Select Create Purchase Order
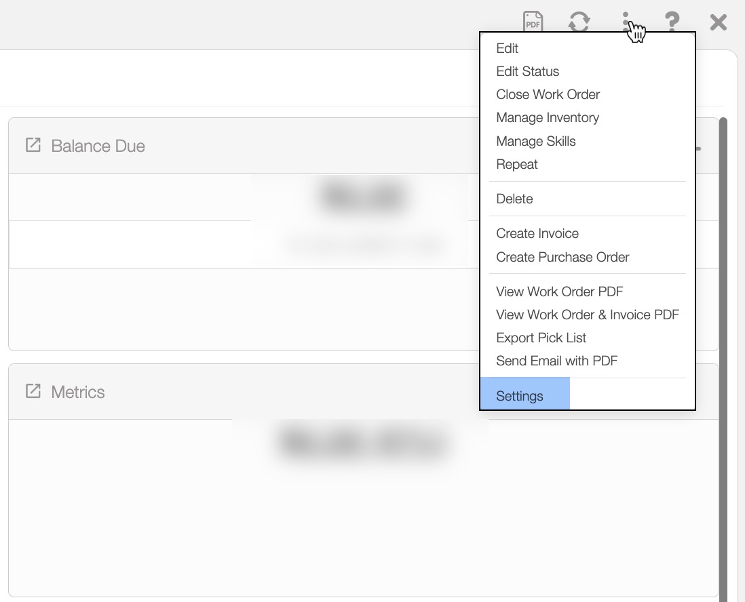The width and height of the screenshot is (745, 602). coord(562,257)
